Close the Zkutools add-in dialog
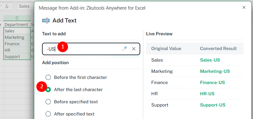Image resolution: width=253 pixels, height=119 pixels. [x=244, y=7]
